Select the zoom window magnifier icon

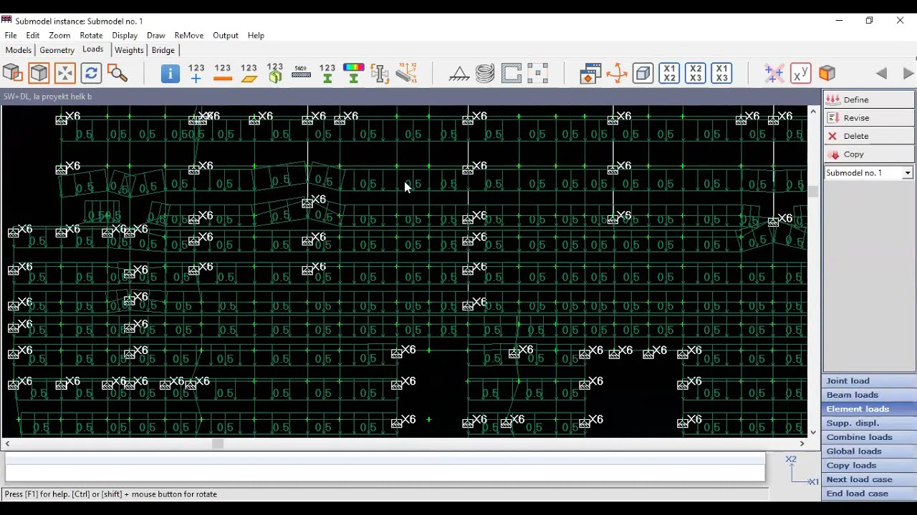(117, 73)
